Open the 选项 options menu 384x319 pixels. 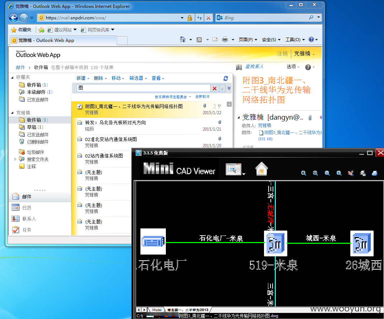pos(293,67)
